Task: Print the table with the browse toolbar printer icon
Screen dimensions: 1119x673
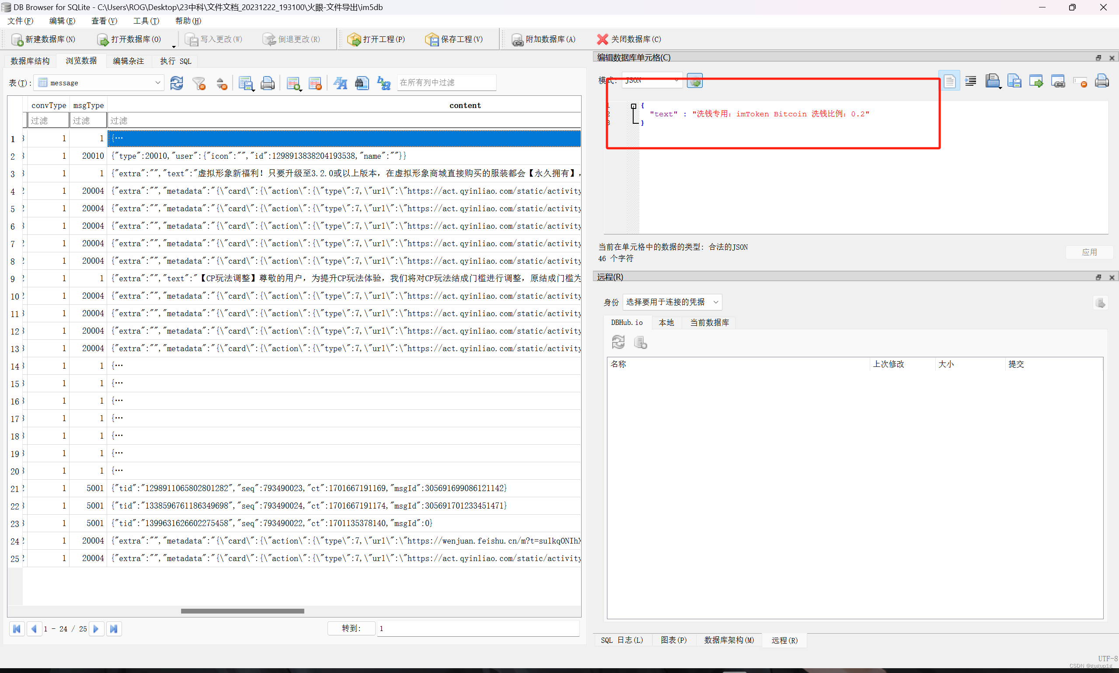Action: 268,83
